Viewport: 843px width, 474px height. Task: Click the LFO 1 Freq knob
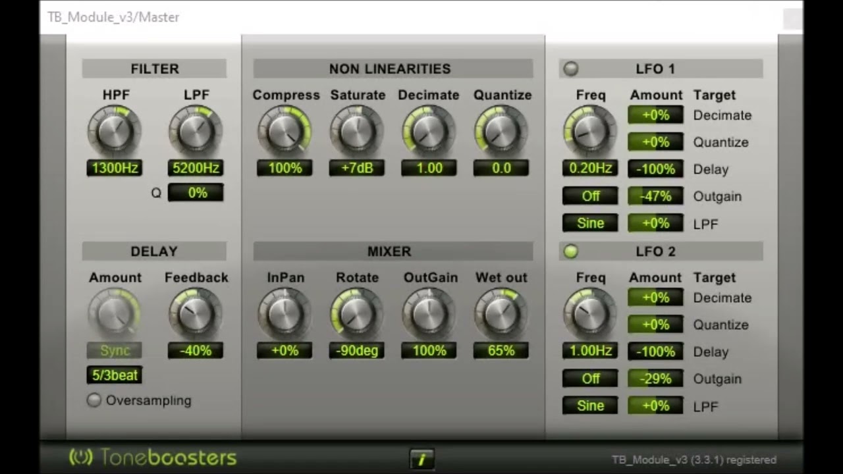[x=590, y=131]
